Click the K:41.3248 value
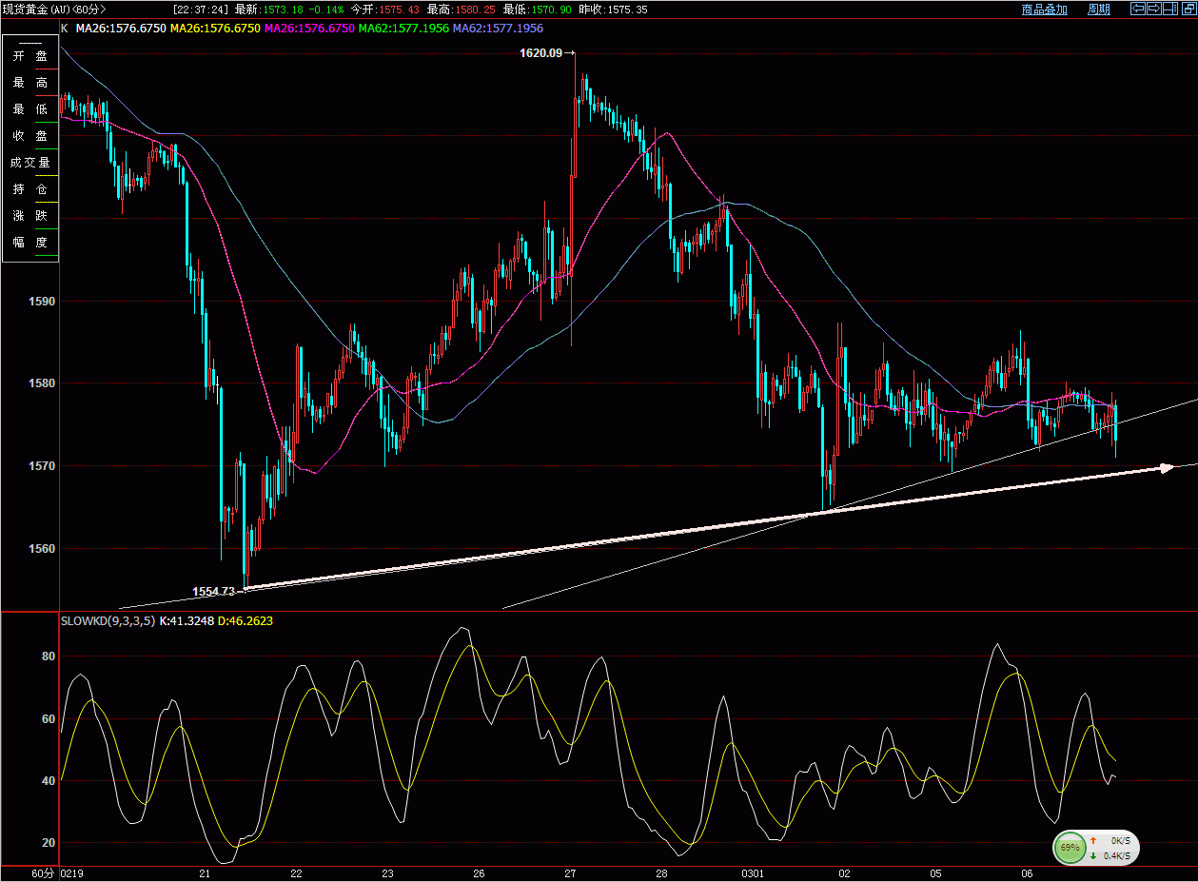The width and height of the screenshot is (1198, 882). pyautogui.click(x=187, y=620)
